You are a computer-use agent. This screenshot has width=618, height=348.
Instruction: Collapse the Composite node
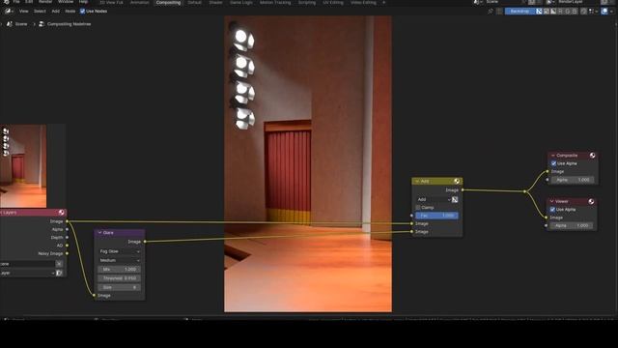click(x=553, y=156)
